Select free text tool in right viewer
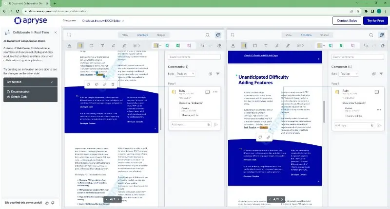The width and height of the screenshot is (390, 209). (x=266, y=46)
